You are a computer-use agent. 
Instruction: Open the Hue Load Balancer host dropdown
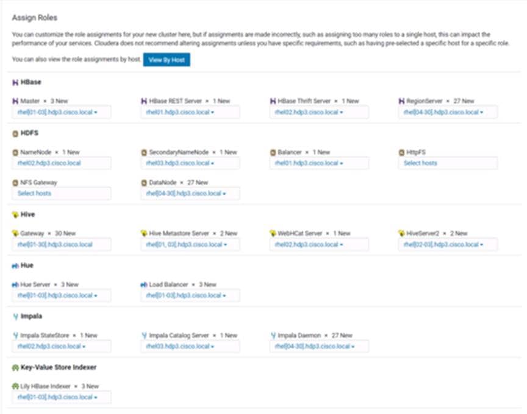pyautogui.click(x=190, y=295)
